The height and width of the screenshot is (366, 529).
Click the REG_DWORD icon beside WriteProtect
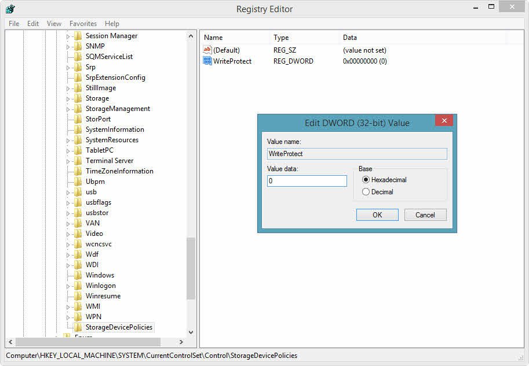coord(207,61)
